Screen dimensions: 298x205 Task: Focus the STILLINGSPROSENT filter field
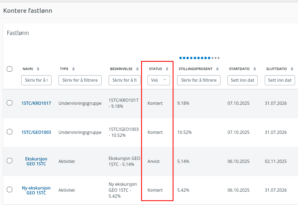[199, 80]
